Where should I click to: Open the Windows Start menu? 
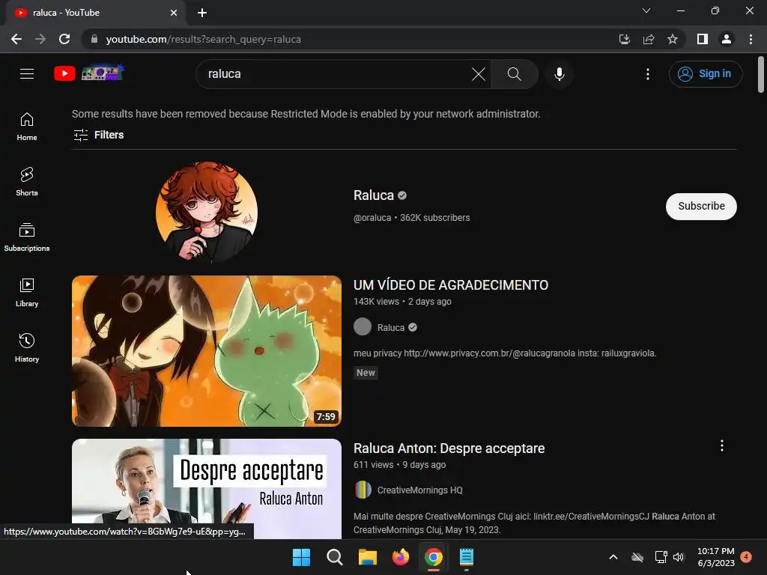(301, 557)
